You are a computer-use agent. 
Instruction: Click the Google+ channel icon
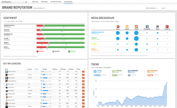(167, 26)
